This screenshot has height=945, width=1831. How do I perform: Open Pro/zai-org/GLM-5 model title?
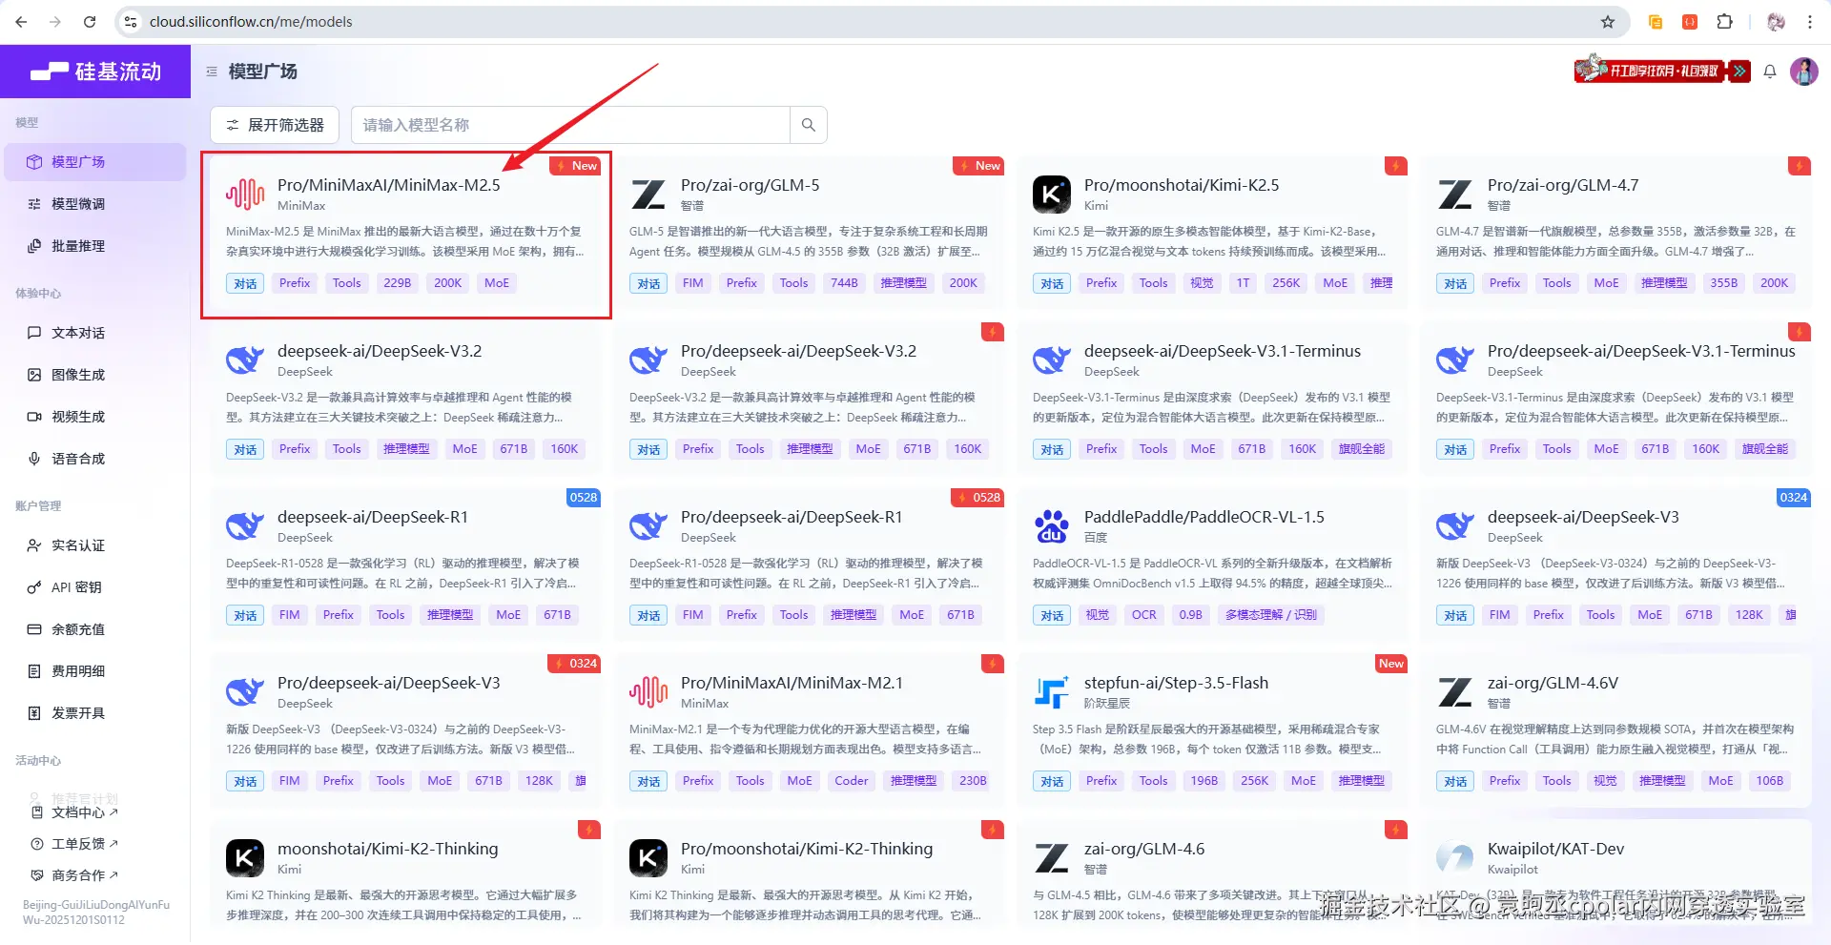point(750,185)
